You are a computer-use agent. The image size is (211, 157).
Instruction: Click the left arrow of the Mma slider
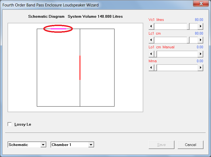(151, 68)
